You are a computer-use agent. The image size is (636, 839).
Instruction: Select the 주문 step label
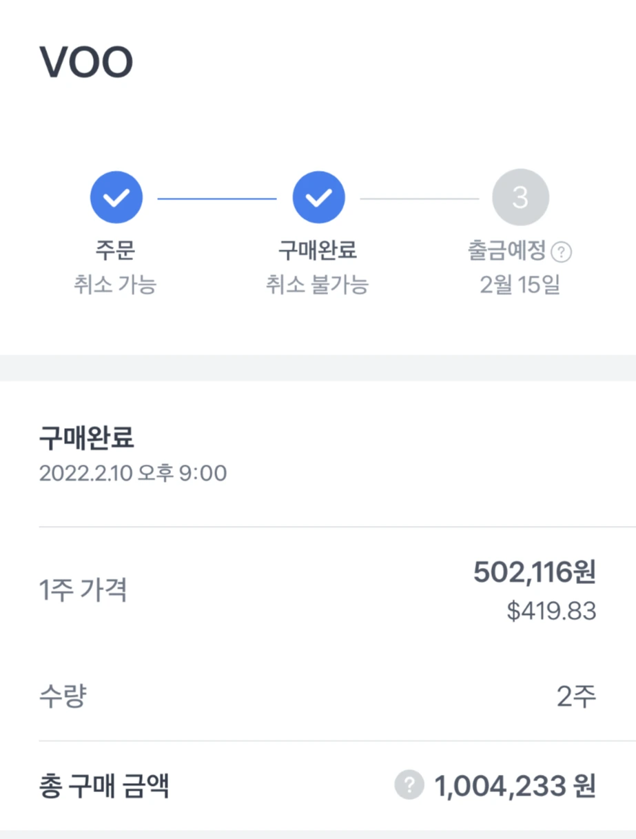116,251
